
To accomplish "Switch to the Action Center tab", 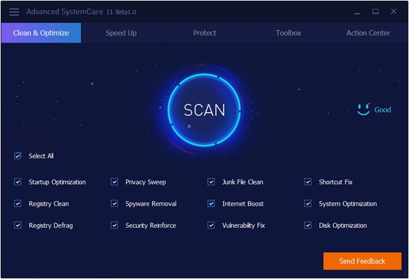I will pos(368,33).
